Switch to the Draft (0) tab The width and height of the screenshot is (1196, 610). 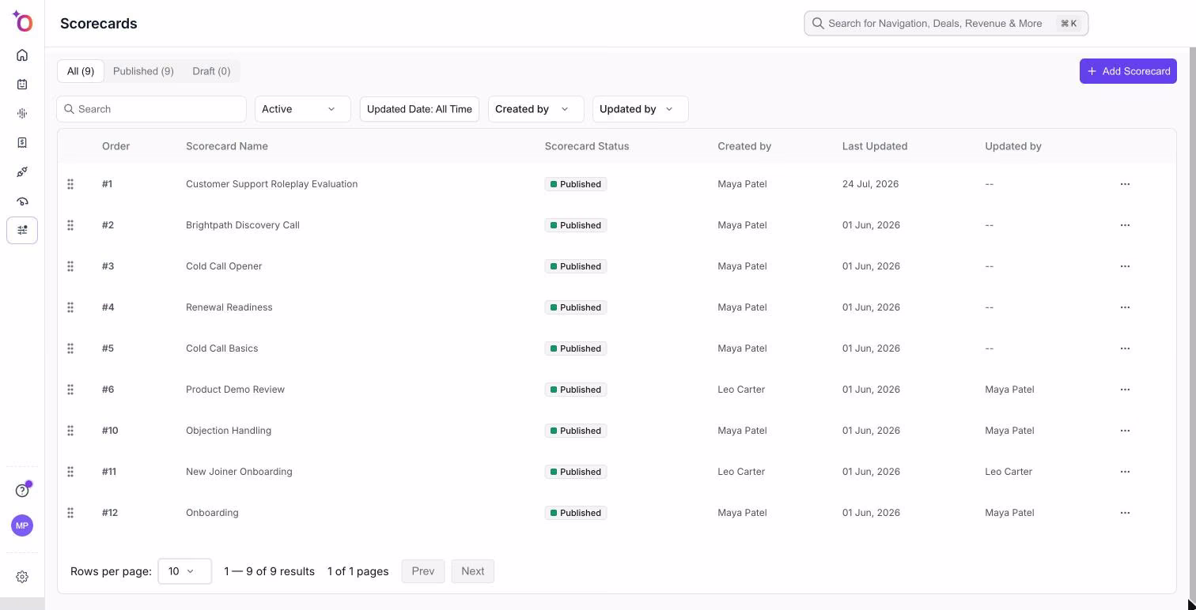[211, 71]
